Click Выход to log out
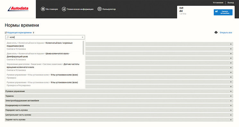Viewport: 239px width, 127px height. 231,3
